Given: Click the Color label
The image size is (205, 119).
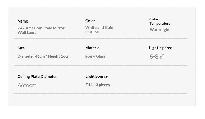Looking at the screenshot, I should [x=90, y=21].
